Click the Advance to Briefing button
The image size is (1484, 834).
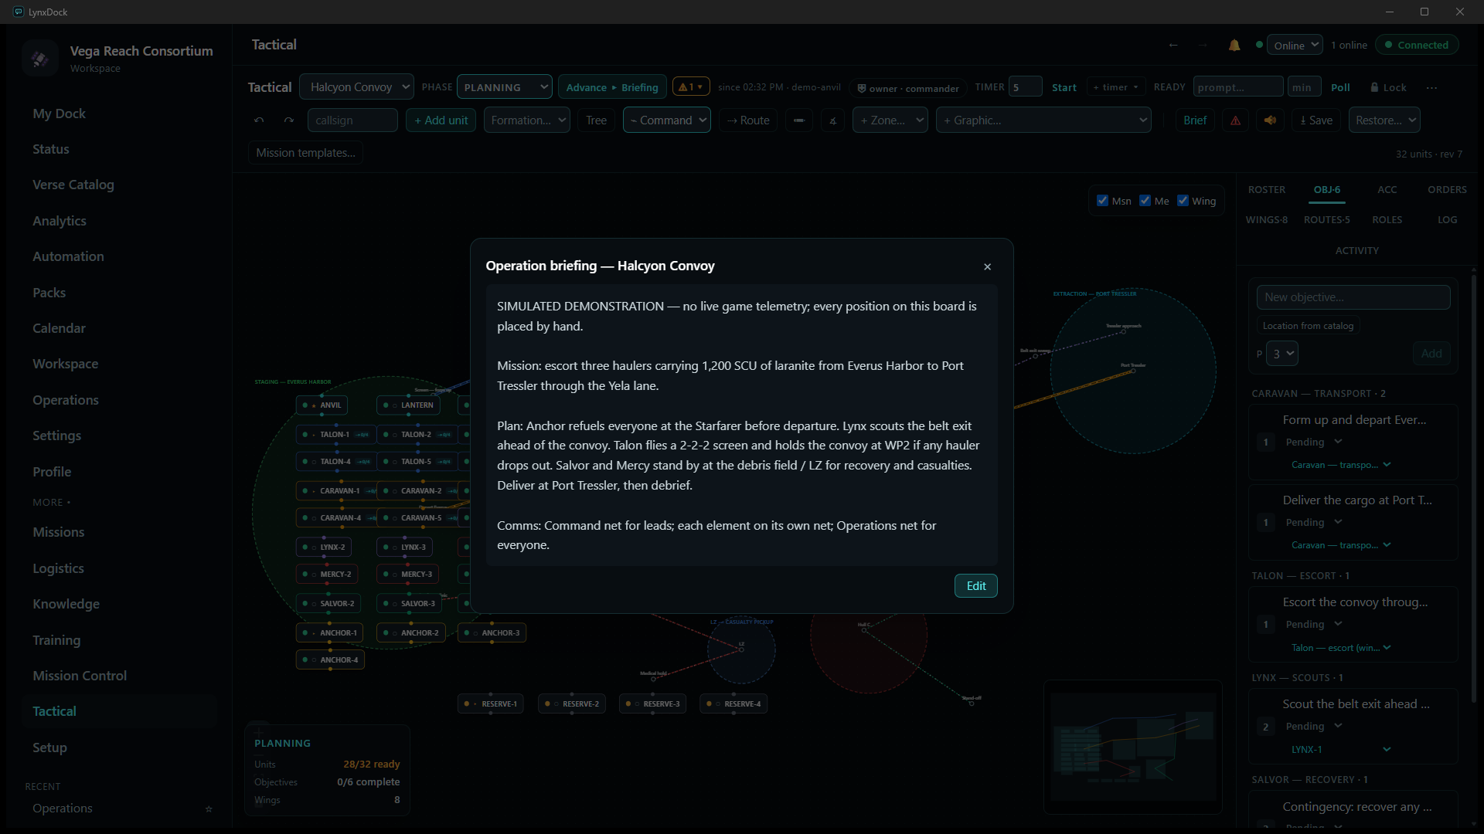pos(611,87)
